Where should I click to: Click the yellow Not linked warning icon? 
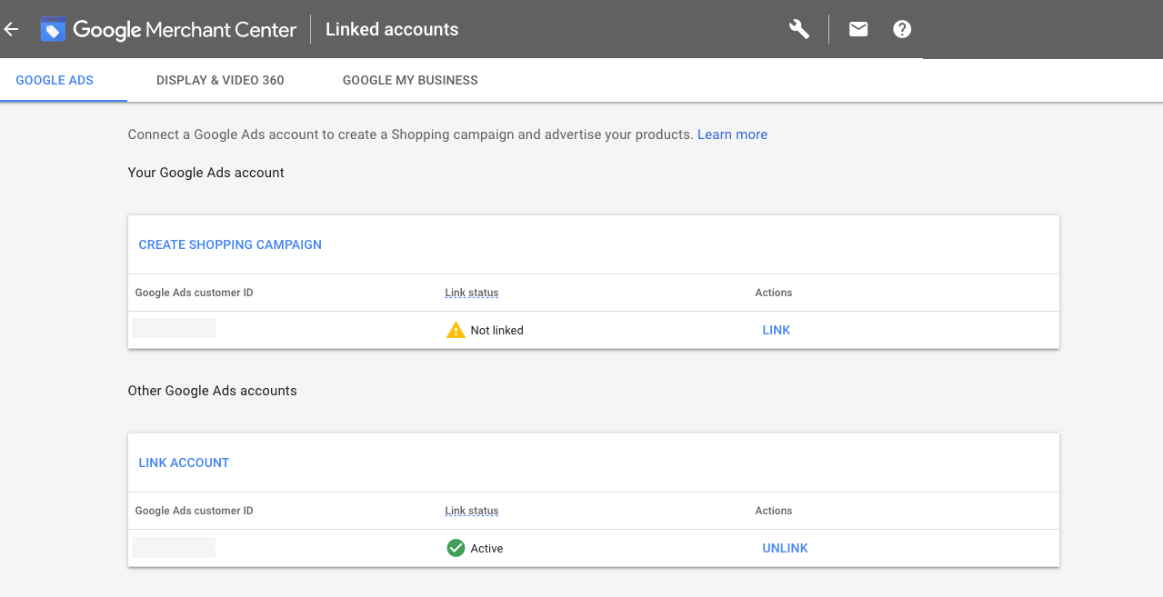click(456, 330)
